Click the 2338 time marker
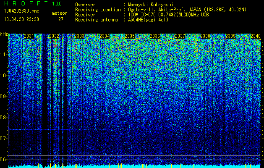264x168 pixels. click(205, 36)
